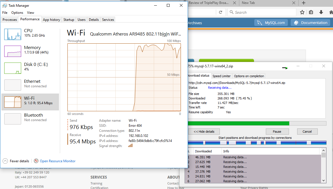Viewport: 333px width, 189px height.
Task: Open the Firefox downloads arrow
Action: click(321, 12)
